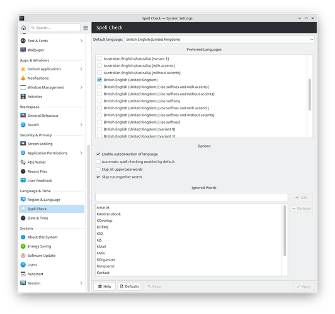The height and width of the screenshot is (314, 335).
Task: Click the Notifications bell icon
Action: click(23, 78)
